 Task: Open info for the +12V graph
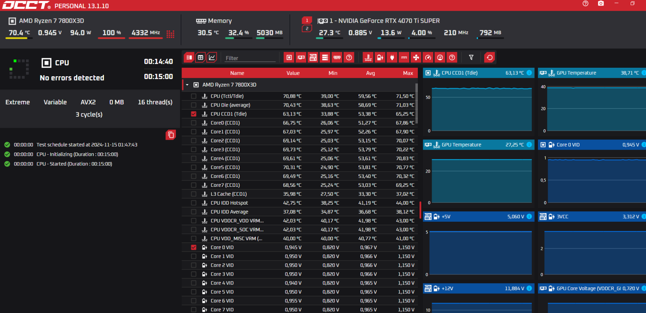click(x=529, y=288)
